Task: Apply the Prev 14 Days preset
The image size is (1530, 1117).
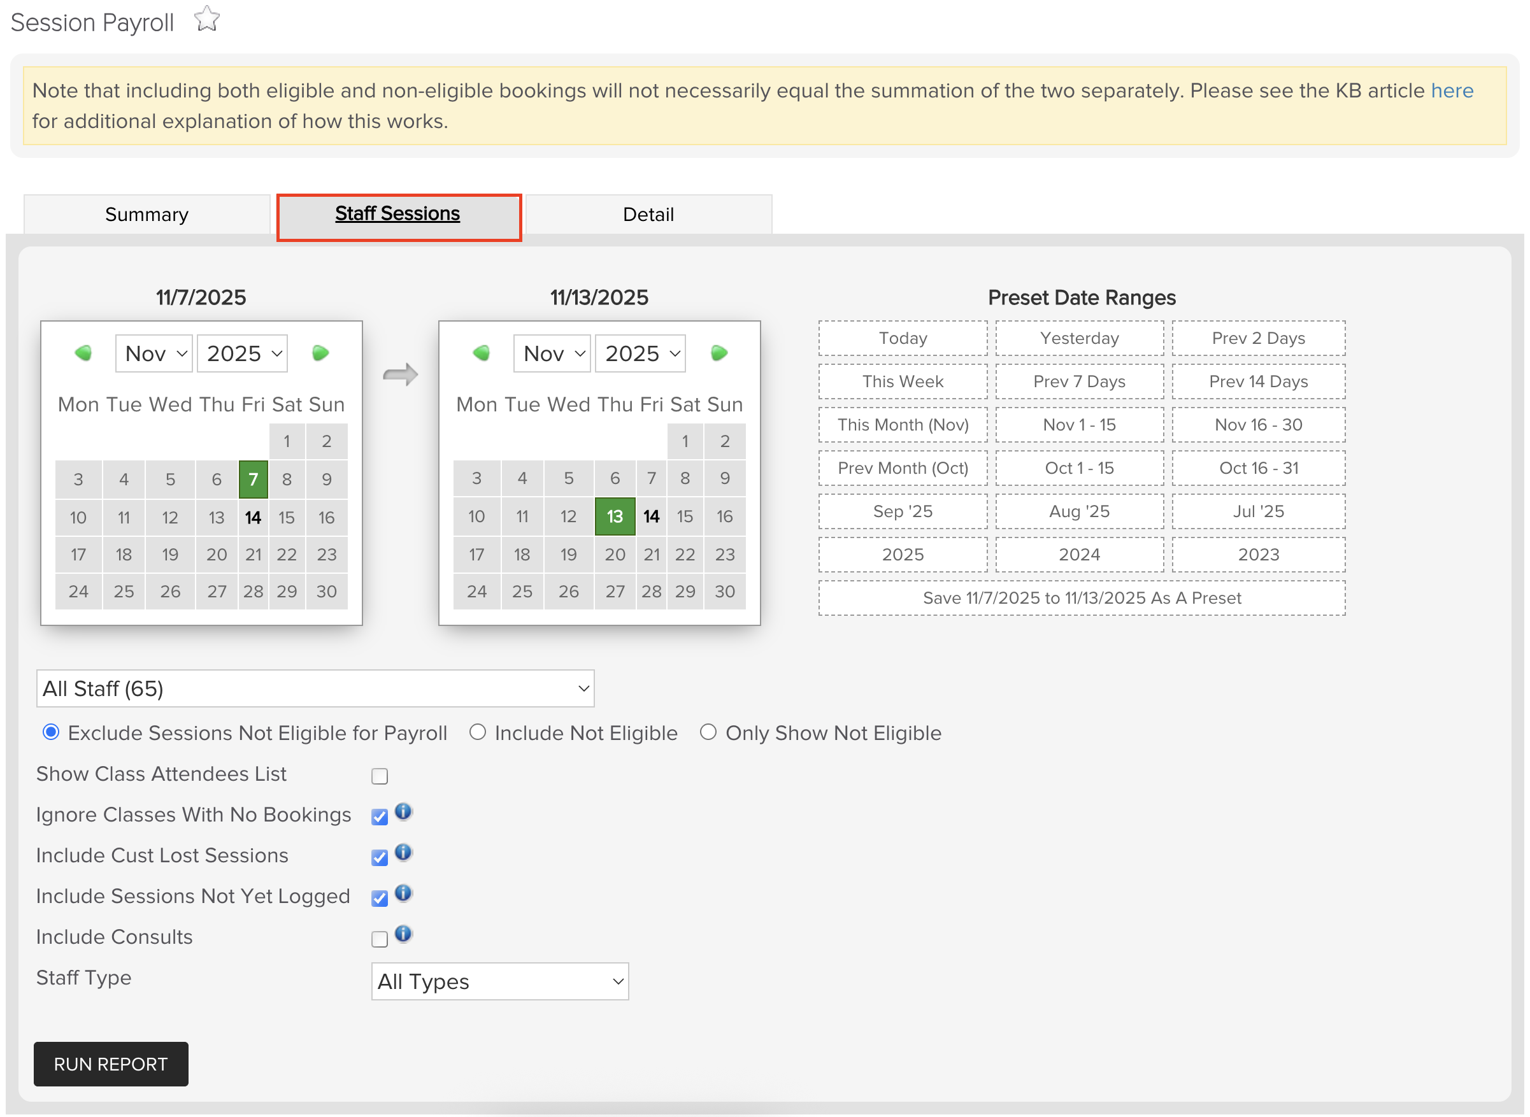Action: click(x=1259, y=381)
